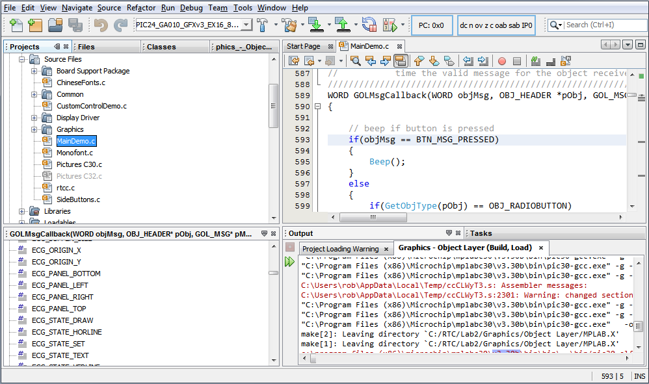Click the Debug Project icon
This screenshot has height=384, width=649.
[x=390, y=25]
